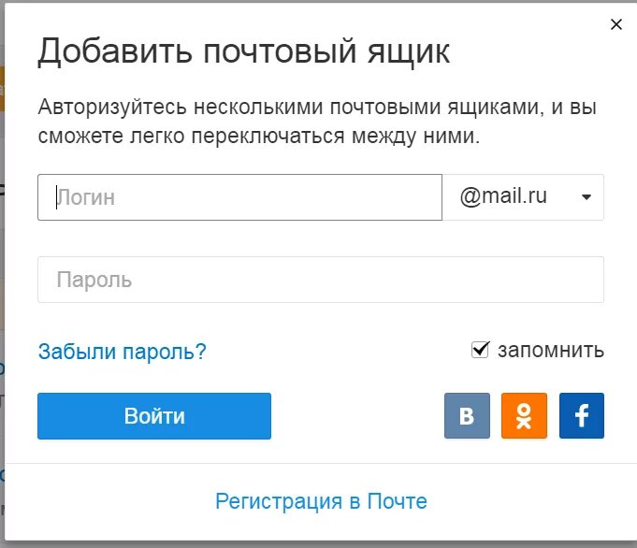The height and width of the screenshot is (548, 637).
Task: Sign in with the Facebook icon
Action: tap(581, 415)
